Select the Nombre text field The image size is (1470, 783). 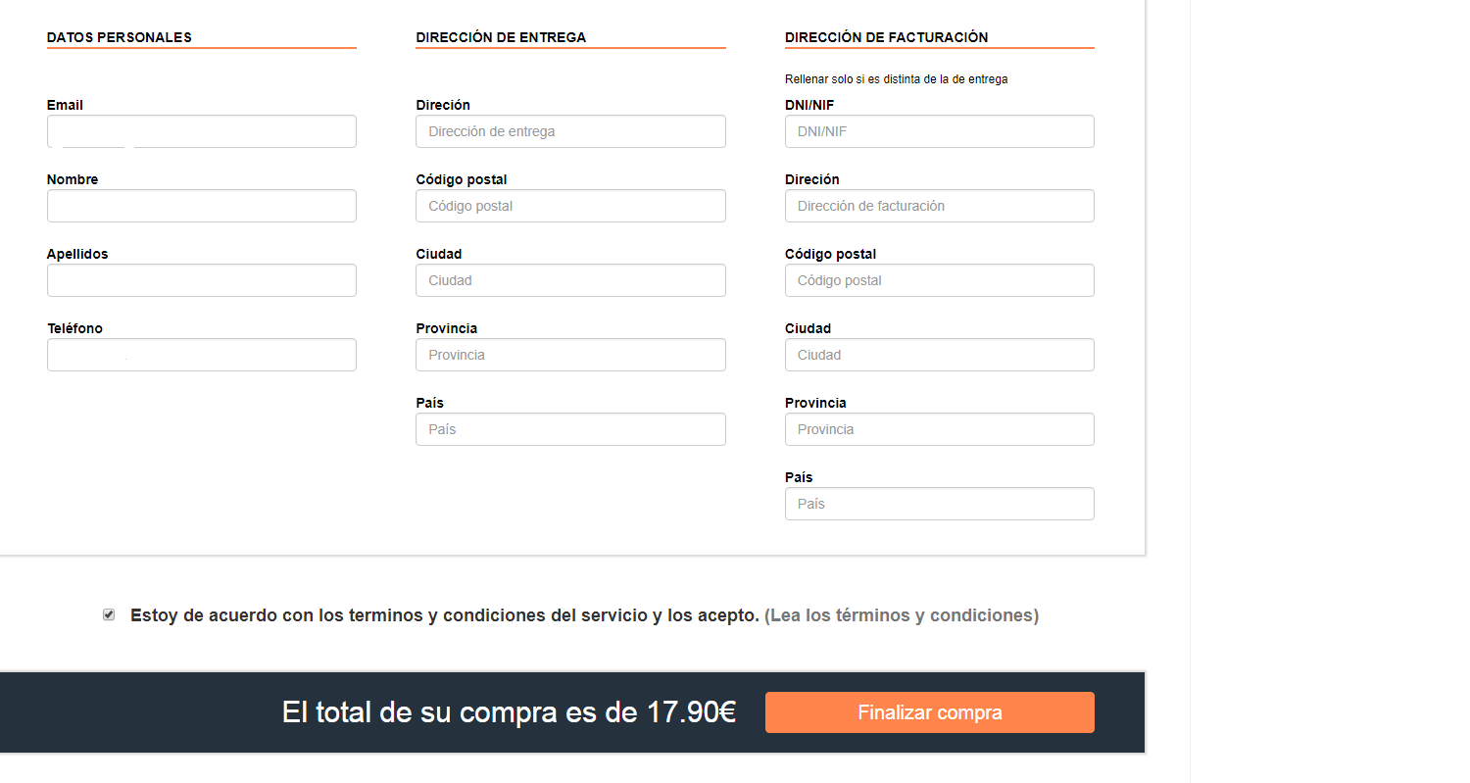click(x=202, y=206)
